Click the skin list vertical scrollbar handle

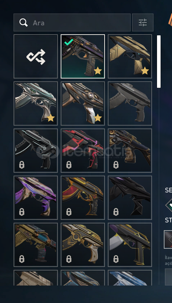point(159,61)
